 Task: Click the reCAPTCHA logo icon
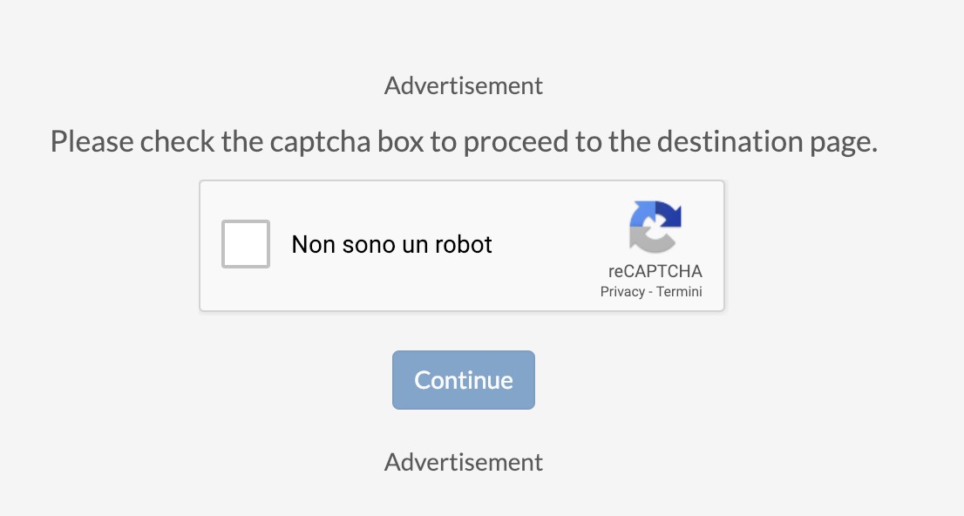(x=655, y=227)
